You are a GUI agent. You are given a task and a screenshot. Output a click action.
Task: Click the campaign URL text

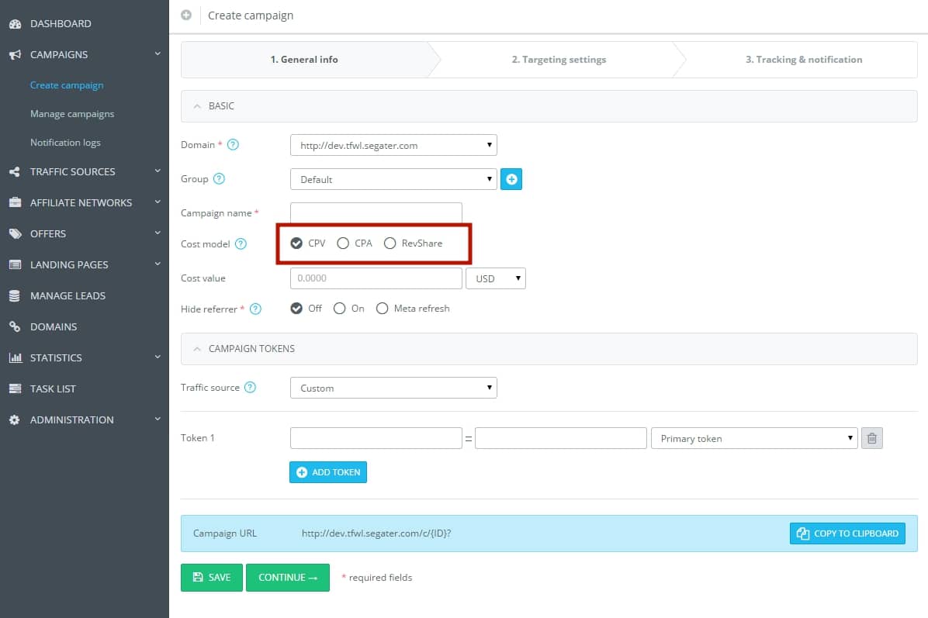pyautogui.click(x=376, y=533)
